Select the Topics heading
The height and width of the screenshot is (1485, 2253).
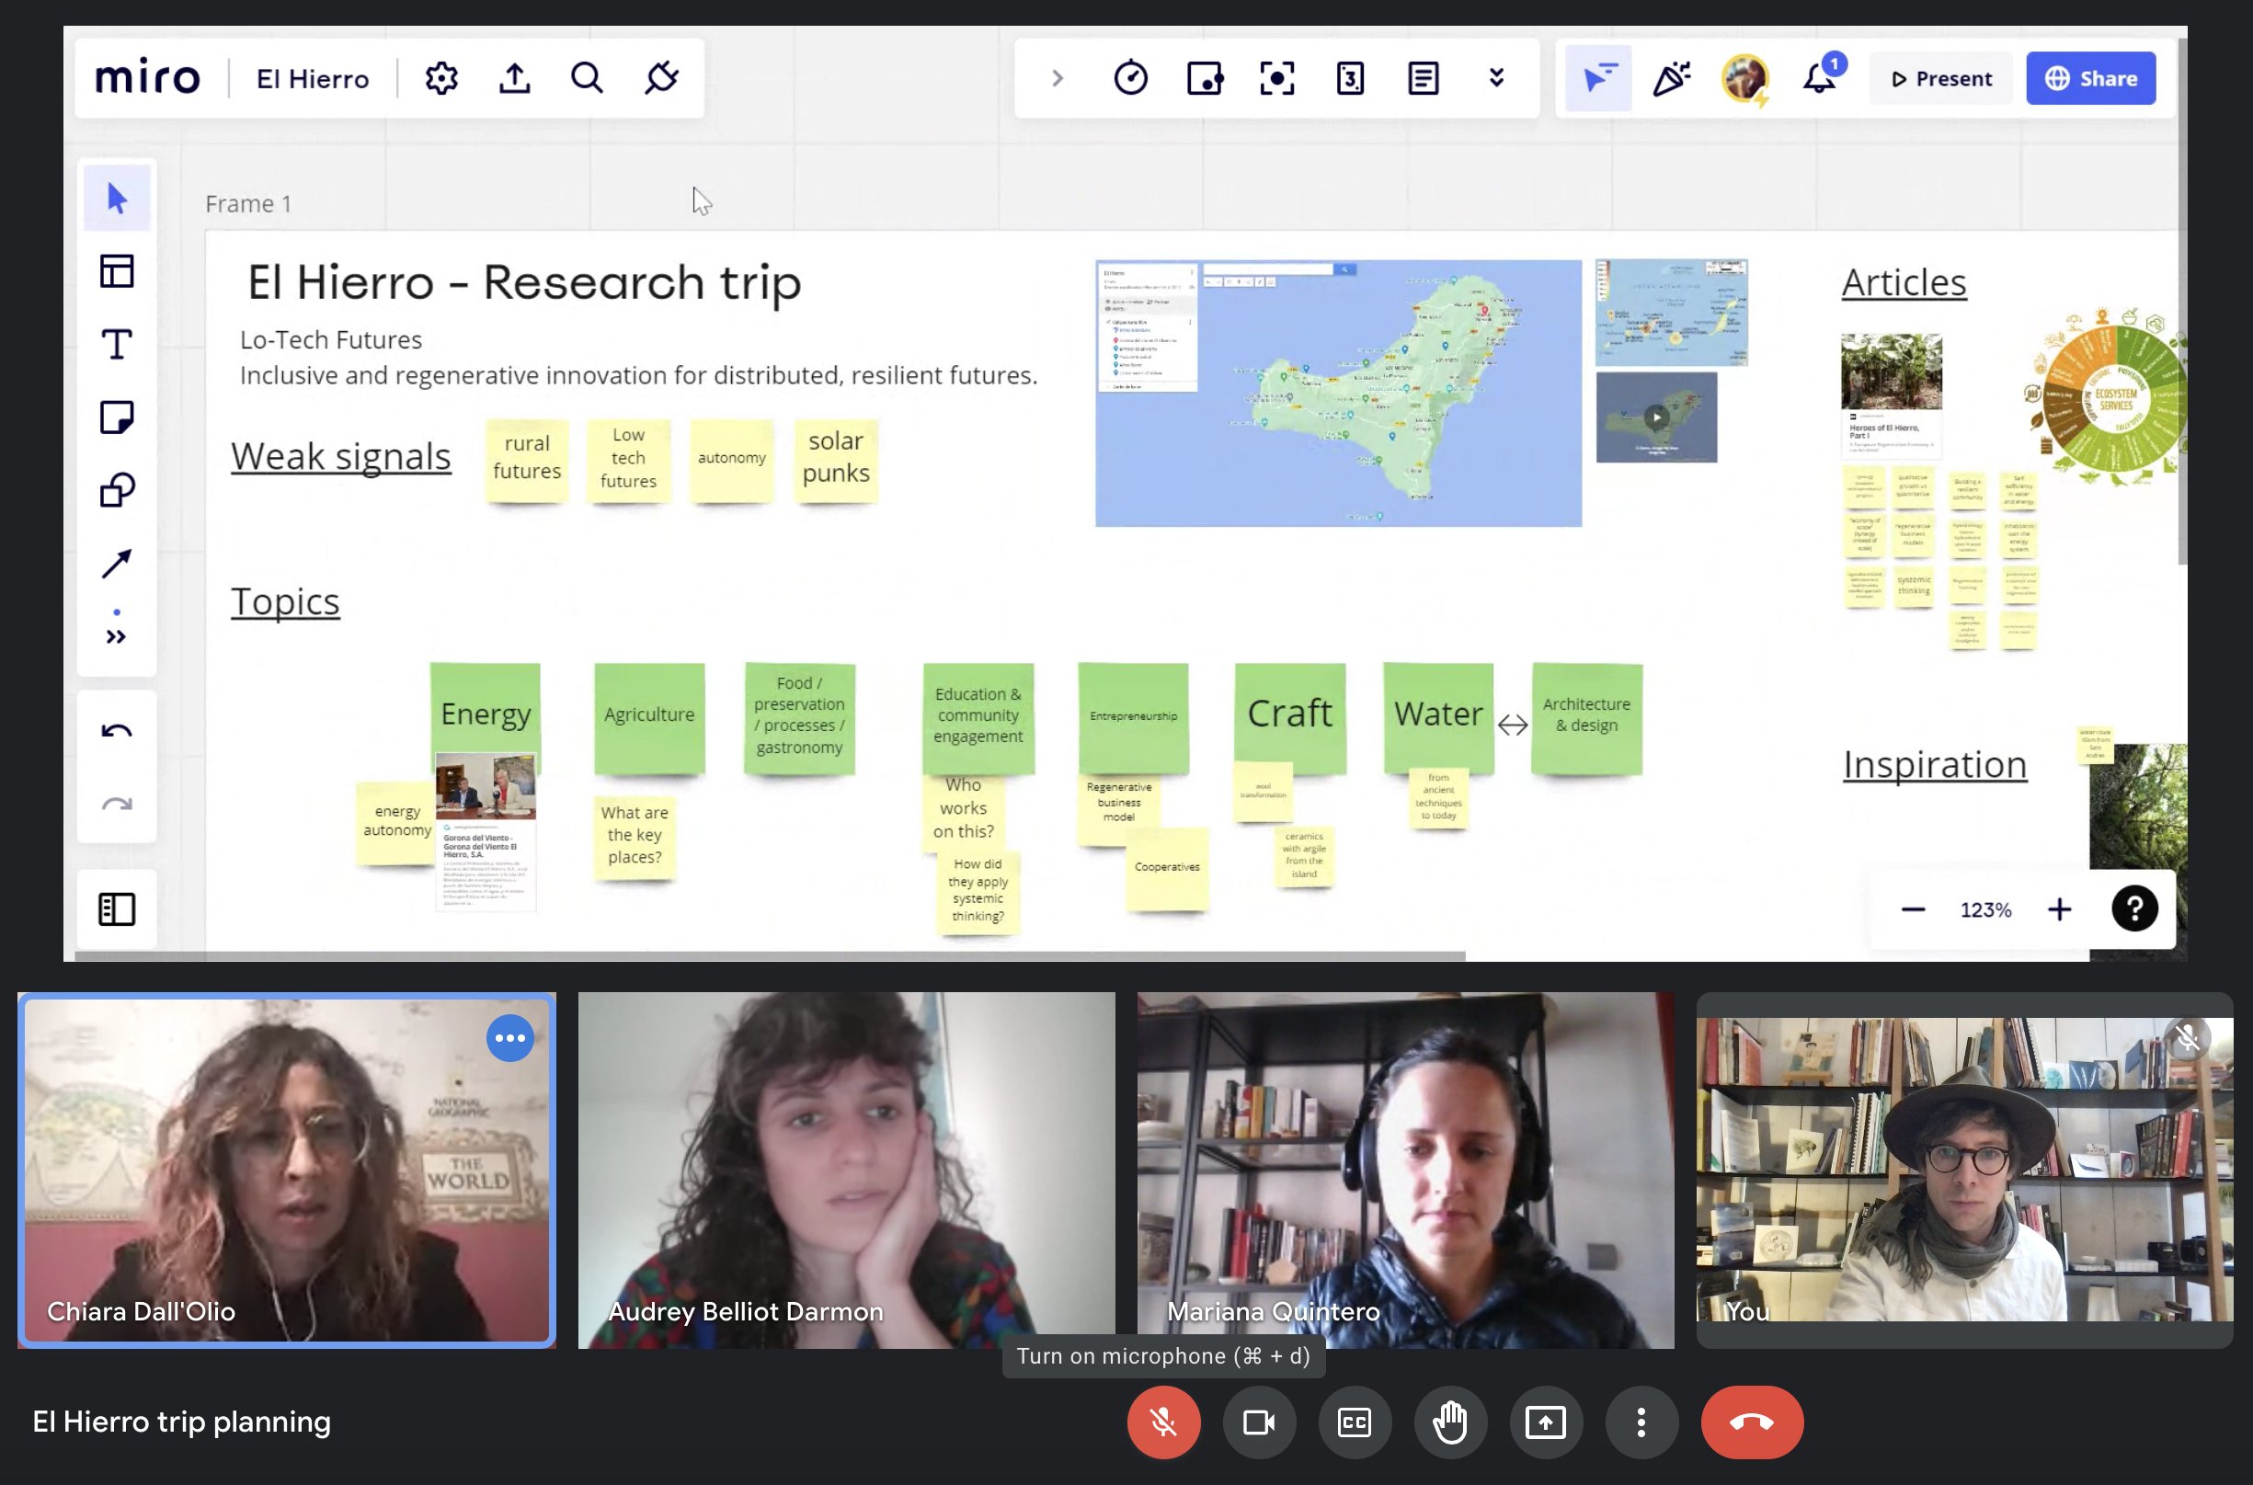click(285, 602)
